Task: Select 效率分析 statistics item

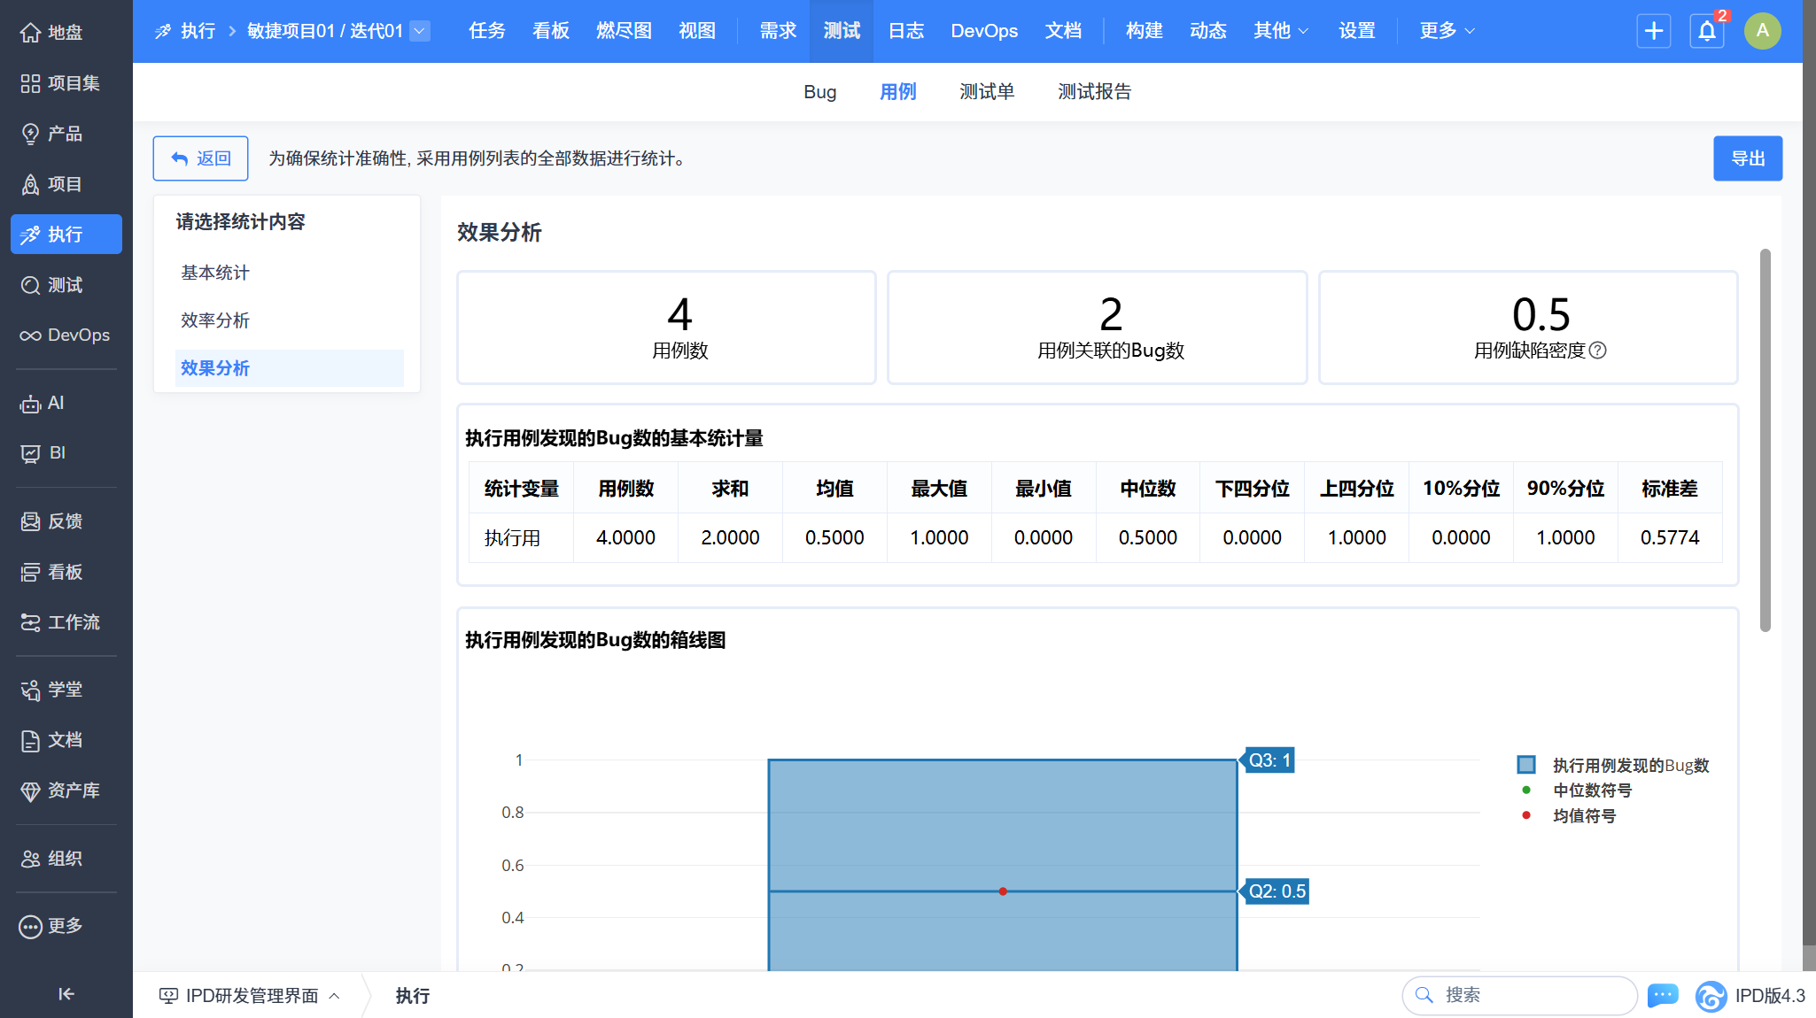Action: coord(215,320)
